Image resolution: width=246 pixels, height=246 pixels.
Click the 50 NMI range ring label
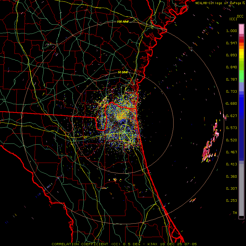pyautogui.click(x=122, y=72)
